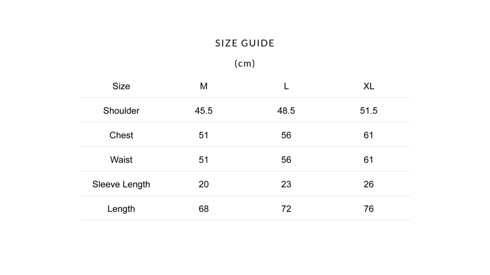Click the Sleeve Length value 26
This screenshot has height=275, width=490.
[x=368, y=184]
